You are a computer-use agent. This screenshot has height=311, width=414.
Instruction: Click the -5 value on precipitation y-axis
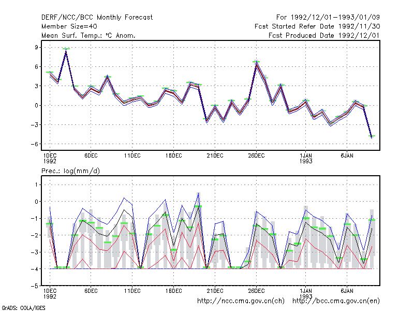coord(35,286)
